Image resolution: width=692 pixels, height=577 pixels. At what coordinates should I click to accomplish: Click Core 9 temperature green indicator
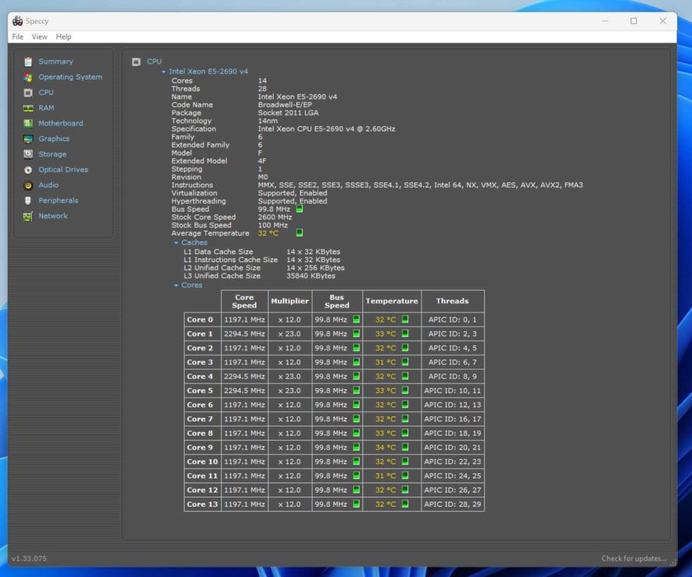point(405,447)
